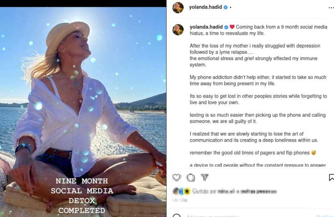This screenshot has width=334, height=217.
Task: Click the verified badge in the caption
Action: coord(226,27)
